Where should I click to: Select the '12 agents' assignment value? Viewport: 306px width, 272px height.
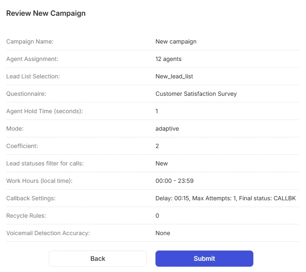168,59
